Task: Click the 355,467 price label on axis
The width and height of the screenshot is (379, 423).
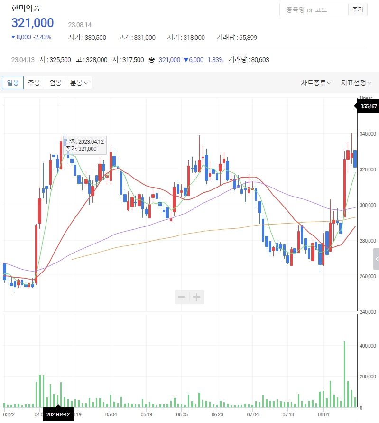Action: (x=368, y=106)
